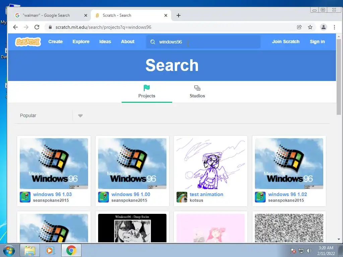This screenshot has width=343, height=257.
Task: Open Windows96 - Deep Swim thumbnail
Action: click(x=132, y=228)
